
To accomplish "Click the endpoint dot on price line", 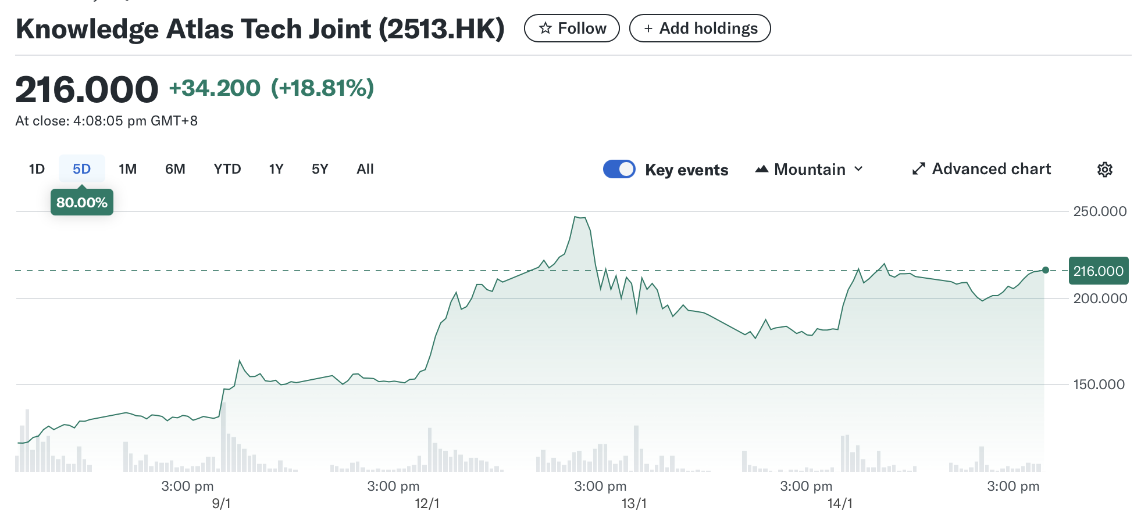I will (1045, 270).
